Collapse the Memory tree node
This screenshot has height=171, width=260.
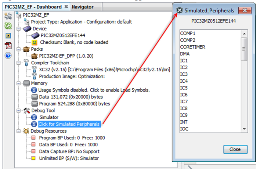19,83
